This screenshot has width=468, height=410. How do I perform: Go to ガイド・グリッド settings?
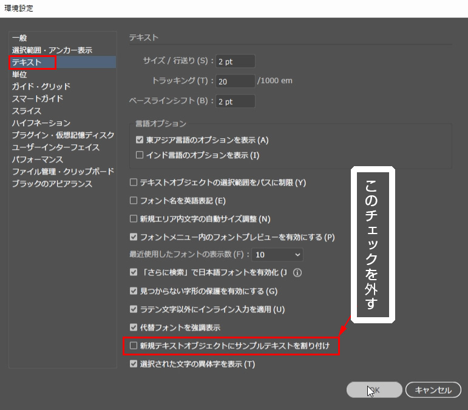coord(41,87)
